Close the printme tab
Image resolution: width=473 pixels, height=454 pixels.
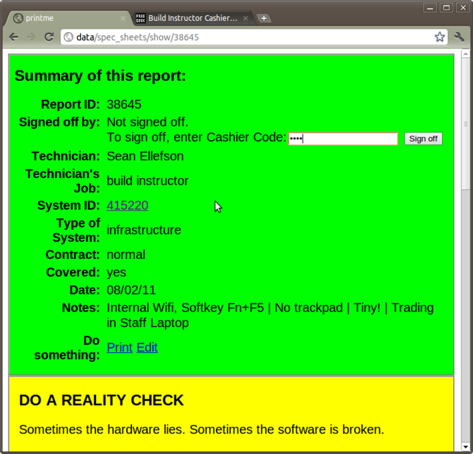coord(123,18)
